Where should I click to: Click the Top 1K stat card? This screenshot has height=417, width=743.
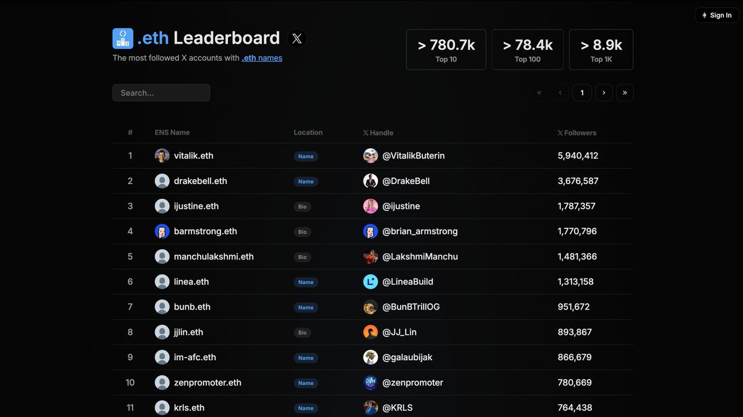601,49
